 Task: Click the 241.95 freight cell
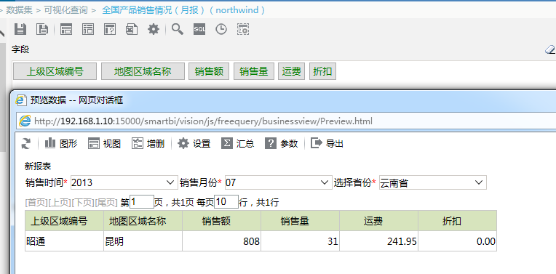378,241
